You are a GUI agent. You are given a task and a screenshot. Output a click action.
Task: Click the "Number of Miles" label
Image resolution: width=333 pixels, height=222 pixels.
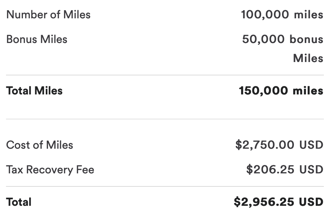(48, 15)
